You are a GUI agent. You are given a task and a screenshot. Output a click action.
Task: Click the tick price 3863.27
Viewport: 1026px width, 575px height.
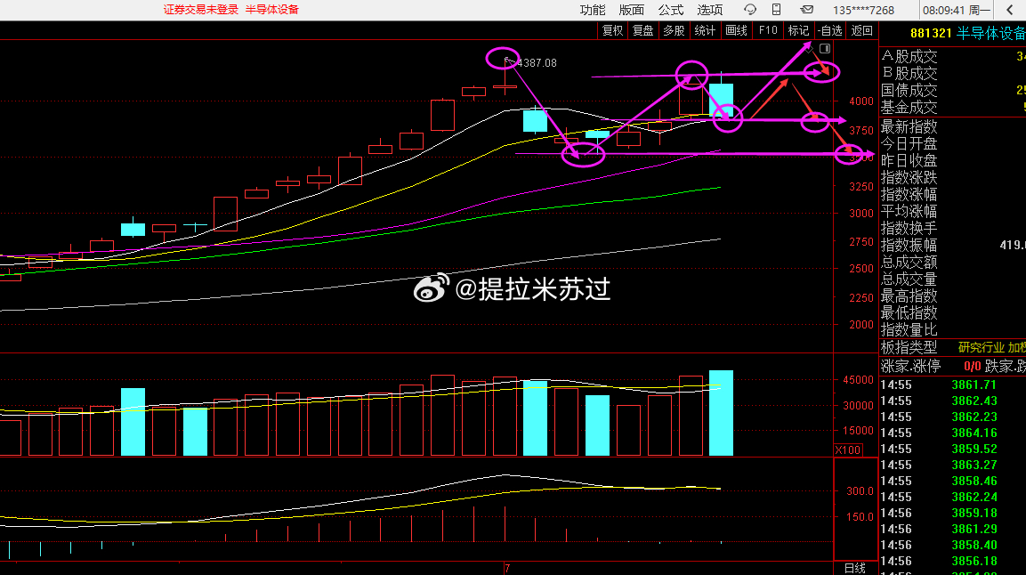point(973,466)
